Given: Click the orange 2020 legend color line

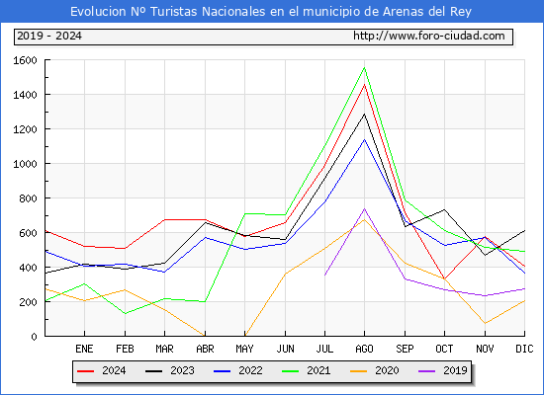Looking at the screenshot, I should pyautogui.click(x=359, y=371).
